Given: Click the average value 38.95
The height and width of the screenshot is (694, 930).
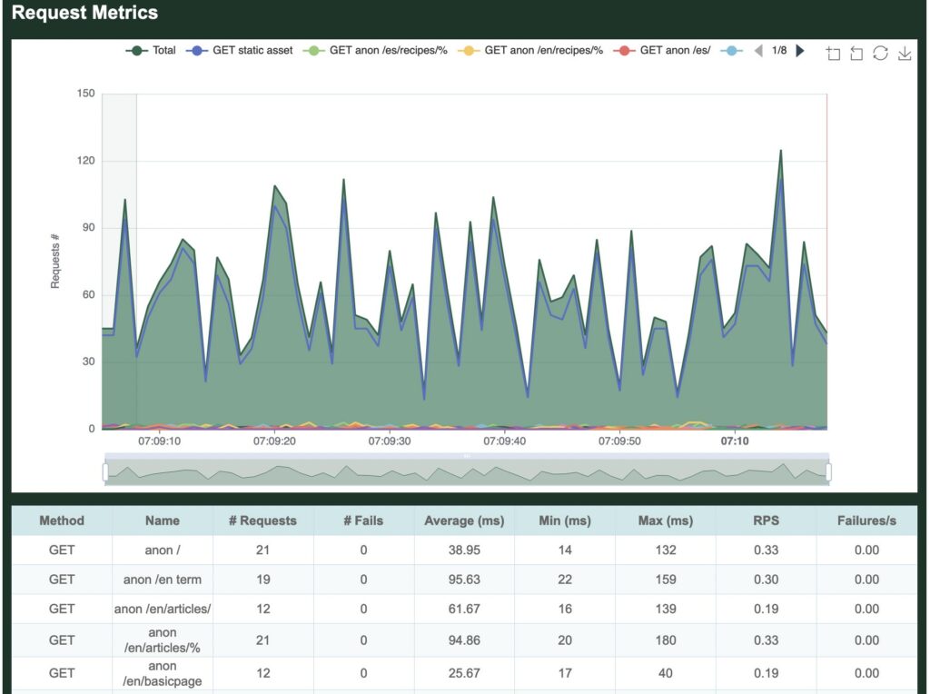Looking at the screenshot, I should (464, 550).
